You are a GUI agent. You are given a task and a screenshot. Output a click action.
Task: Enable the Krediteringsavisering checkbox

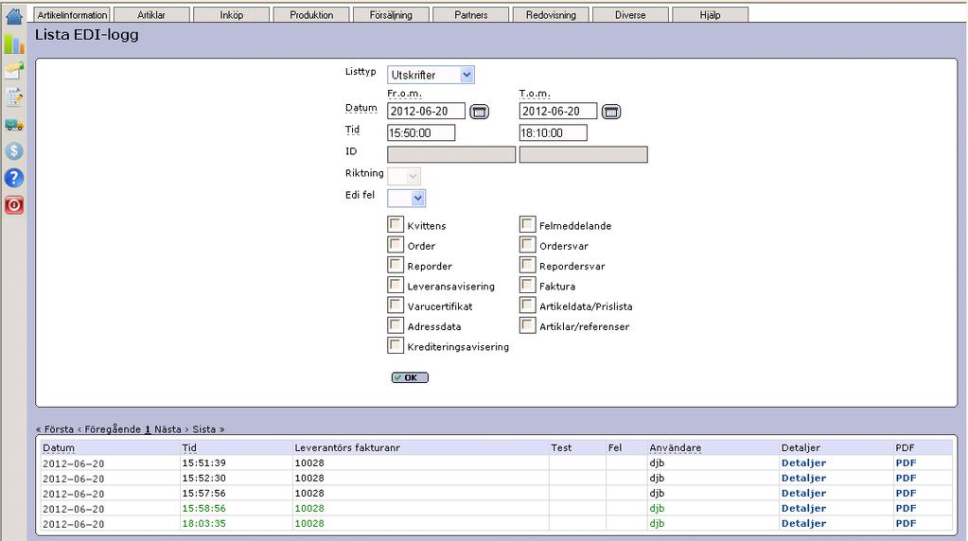(396, 345)
